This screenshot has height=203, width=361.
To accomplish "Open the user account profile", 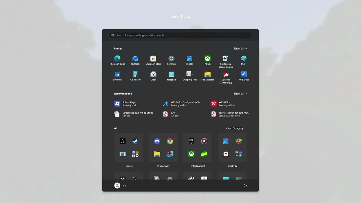I will pyautogui.click(x=120, y=186).
